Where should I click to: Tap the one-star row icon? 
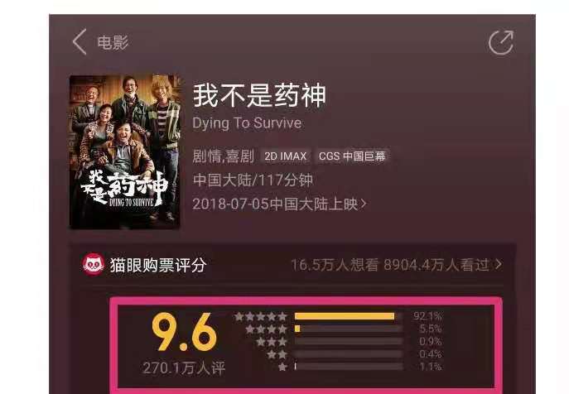(282, 367)
